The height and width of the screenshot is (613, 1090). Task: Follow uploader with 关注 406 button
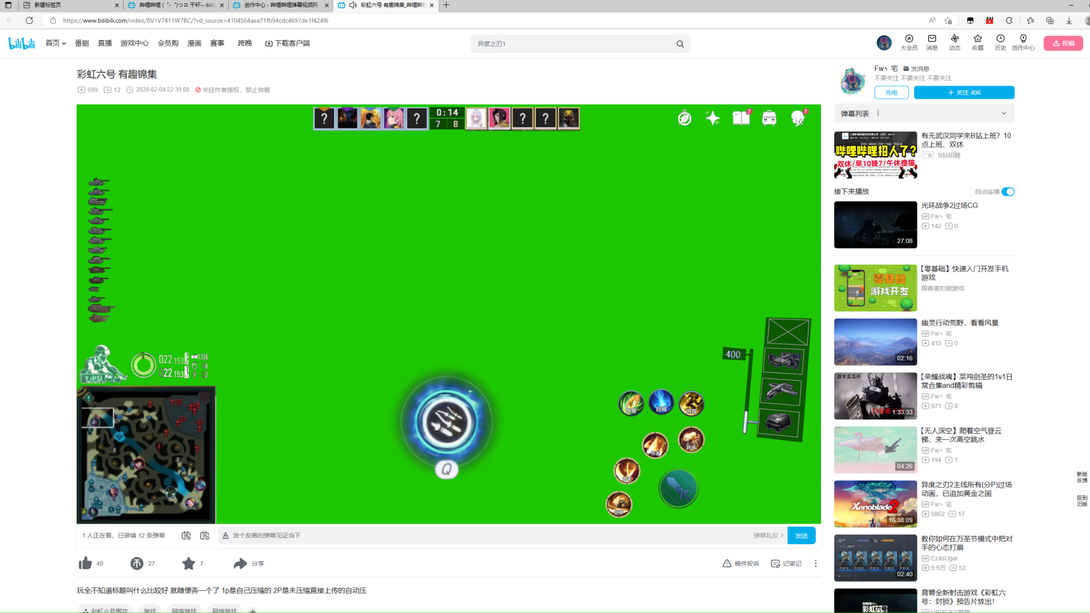[964, 93]
